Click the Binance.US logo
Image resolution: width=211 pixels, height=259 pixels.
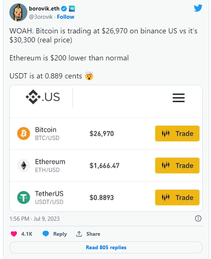[x=43, y=97]
